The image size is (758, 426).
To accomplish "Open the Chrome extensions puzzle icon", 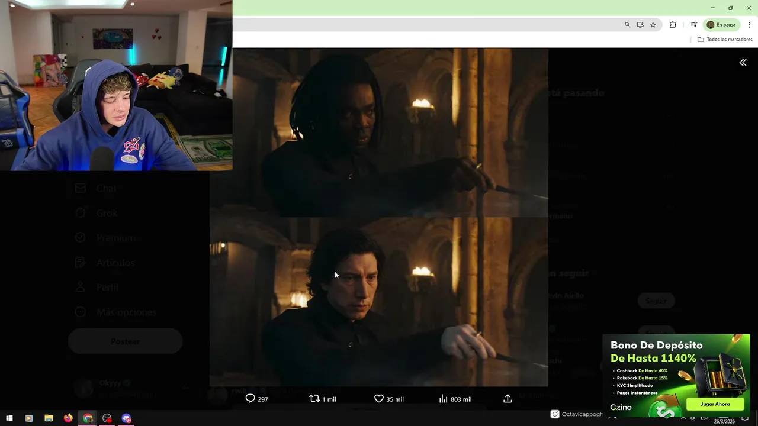I will tap(673, 25).
